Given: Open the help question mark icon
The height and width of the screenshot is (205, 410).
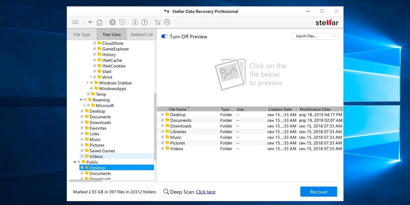Looking at the screenshot, I should (145, 22).
